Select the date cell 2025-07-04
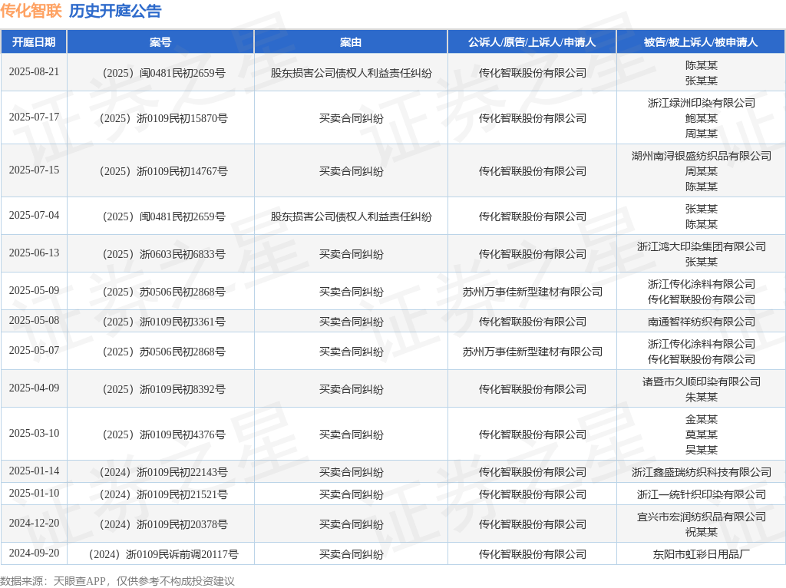This screenshot has width=786, height=588. click(x=34, y=215)
